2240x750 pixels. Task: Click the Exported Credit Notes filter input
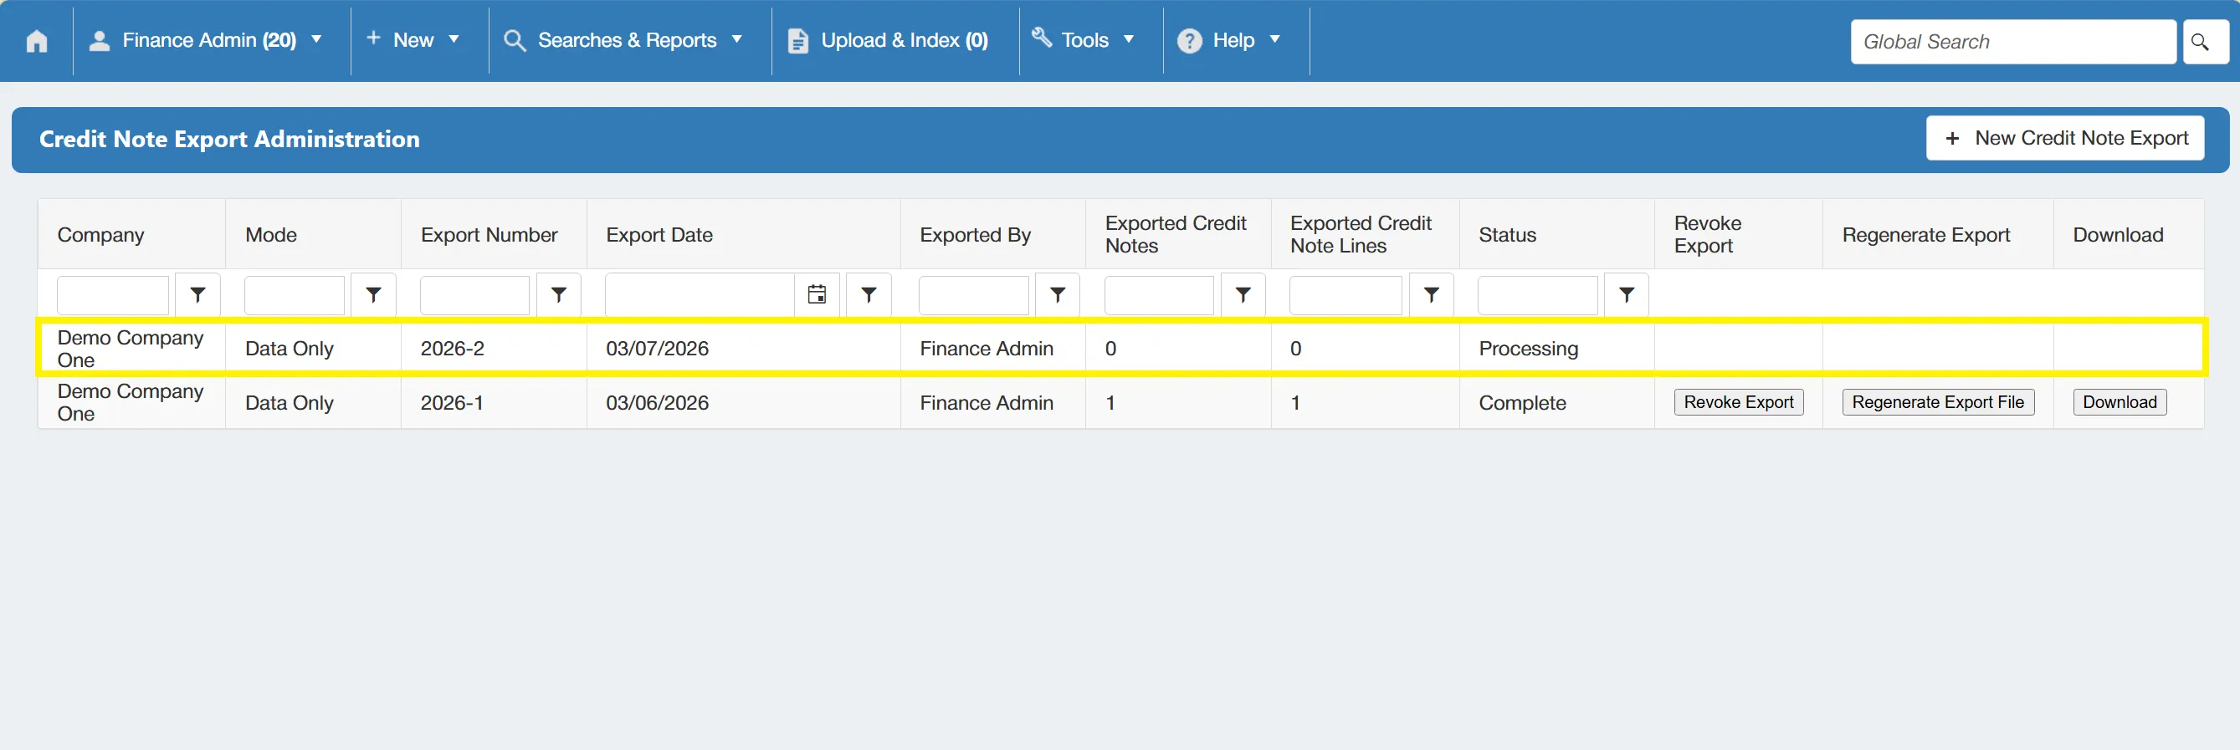(x=1159, y=295)
